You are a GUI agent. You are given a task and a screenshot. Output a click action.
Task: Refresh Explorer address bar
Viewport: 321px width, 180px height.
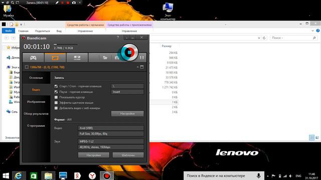click(x=264, y=38)
